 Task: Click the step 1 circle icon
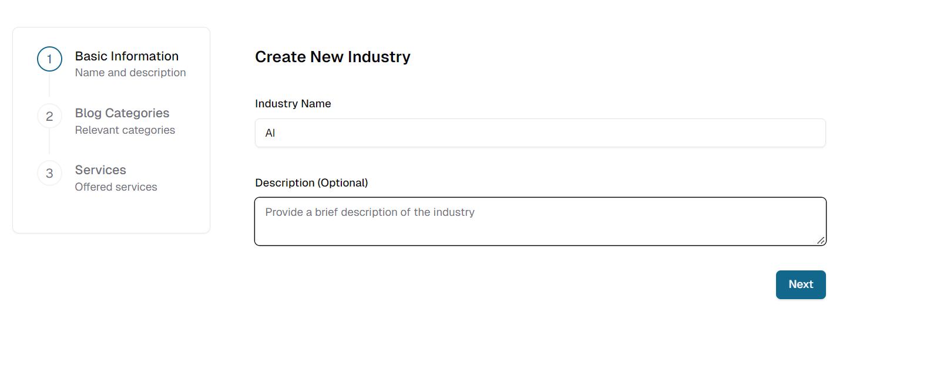49,59
